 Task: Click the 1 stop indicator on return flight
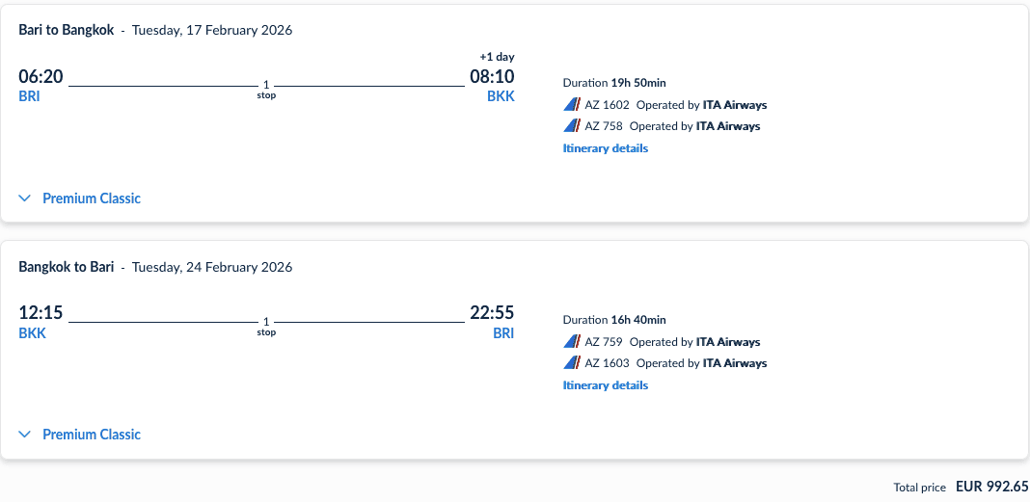tap(266, 326)
